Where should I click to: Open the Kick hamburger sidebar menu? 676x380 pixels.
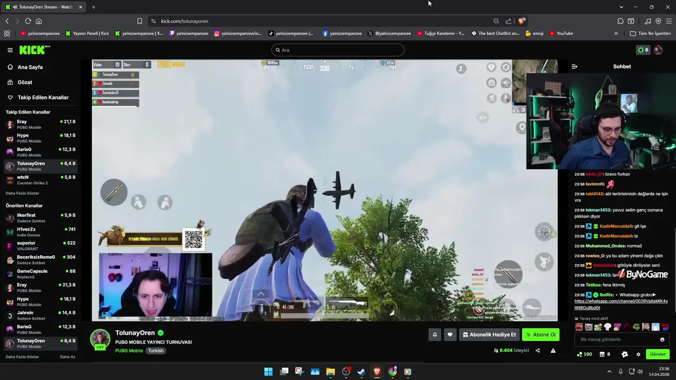(x=10, y=50)
